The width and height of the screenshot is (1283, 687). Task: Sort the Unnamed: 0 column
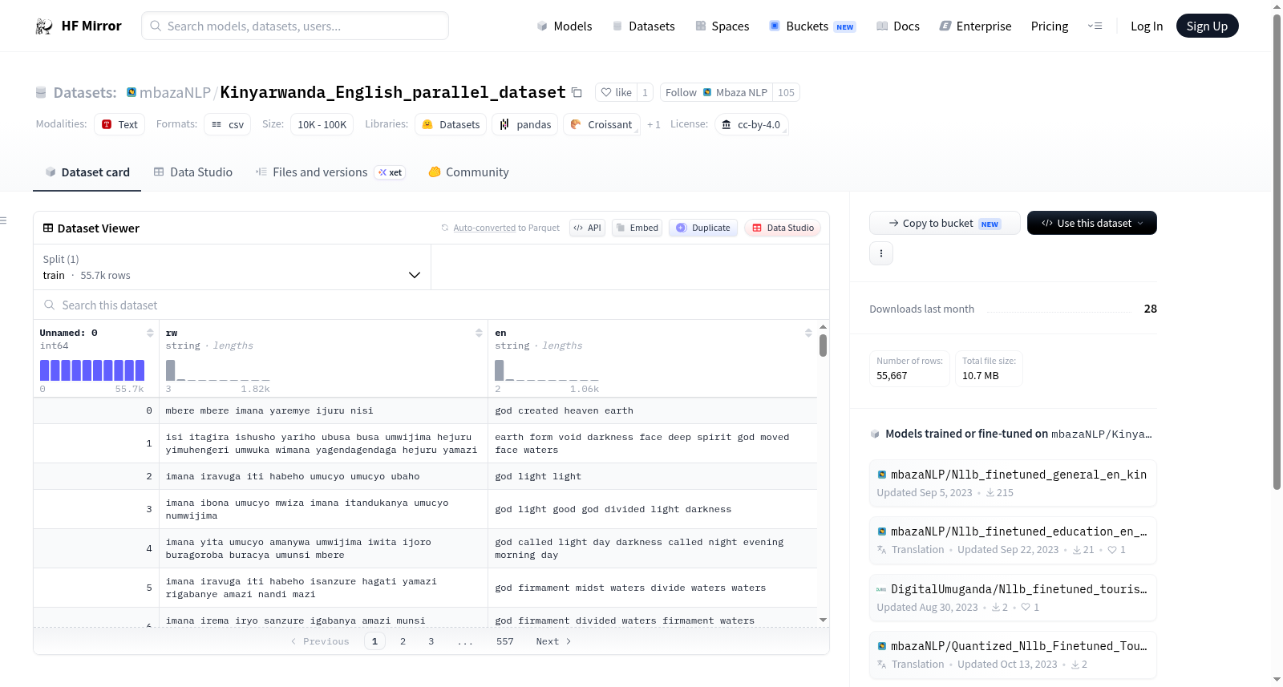[x=150, y=333]
